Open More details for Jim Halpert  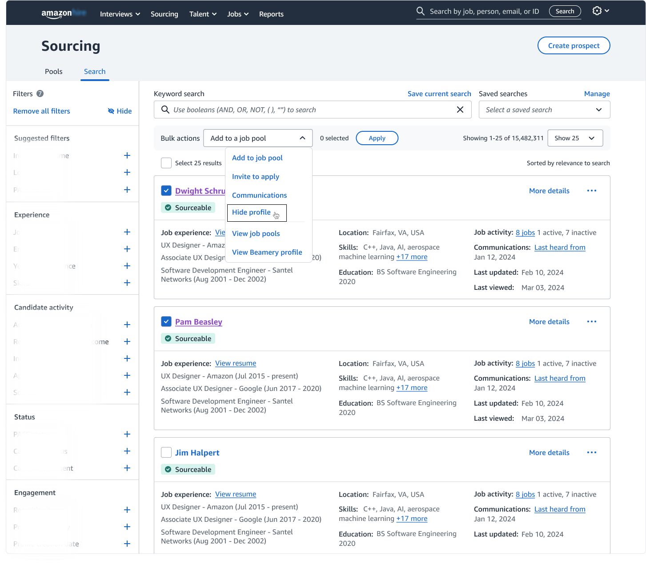coord(549,452)
